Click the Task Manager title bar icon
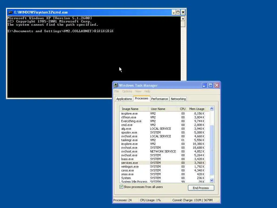The width and height of the screenshot is (277, 208). coord(116,85)
